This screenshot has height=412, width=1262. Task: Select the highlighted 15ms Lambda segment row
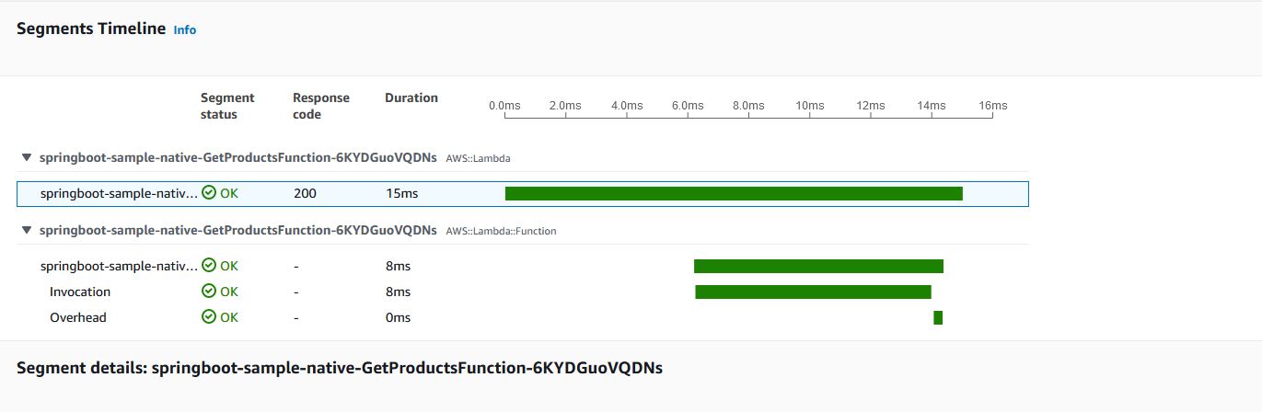click(x=523, y=194)
